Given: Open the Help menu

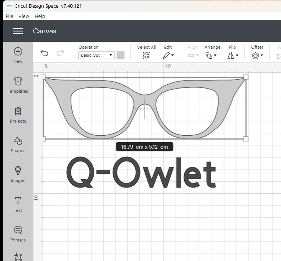Looking at the screenshot, I should 40,16.
